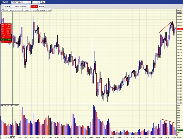Click the 22:05 time label on axis

coord(174,138)
